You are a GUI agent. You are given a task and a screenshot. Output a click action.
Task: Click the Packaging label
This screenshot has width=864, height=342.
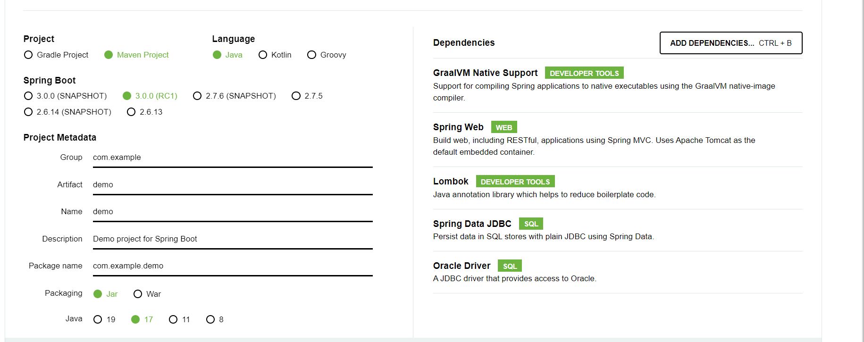point(63,293)
